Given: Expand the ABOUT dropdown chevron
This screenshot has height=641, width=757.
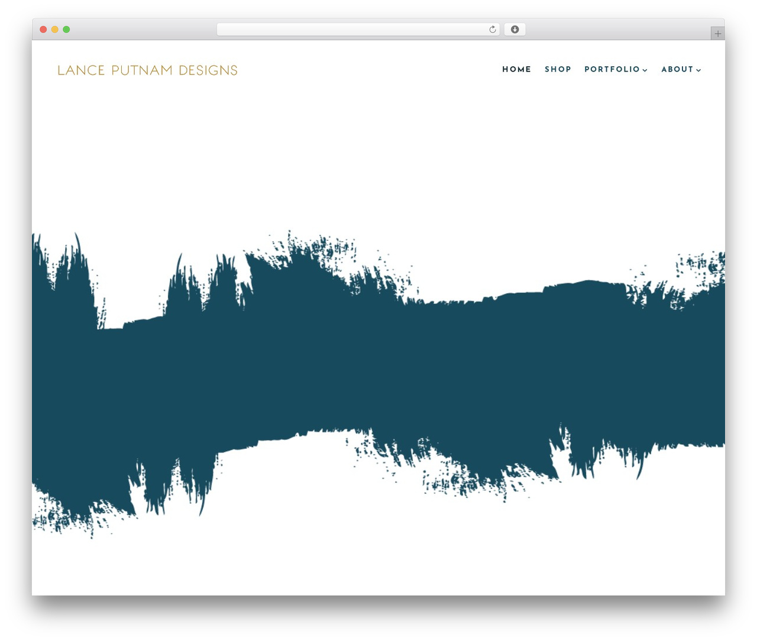Looking at the screenshot, I should point(698,70).
